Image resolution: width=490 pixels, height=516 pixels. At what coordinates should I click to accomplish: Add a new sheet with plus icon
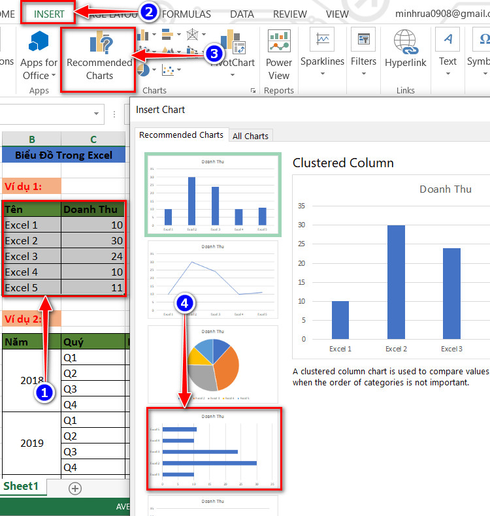pyautogui.click(x=75, y=489)
